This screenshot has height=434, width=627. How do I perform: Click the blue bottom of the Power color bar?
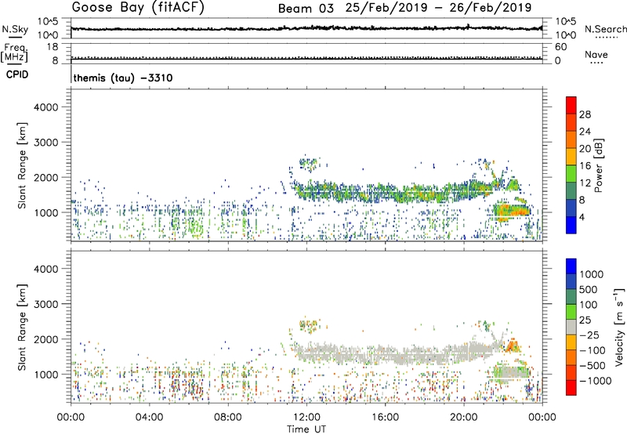tap(571, 226)
